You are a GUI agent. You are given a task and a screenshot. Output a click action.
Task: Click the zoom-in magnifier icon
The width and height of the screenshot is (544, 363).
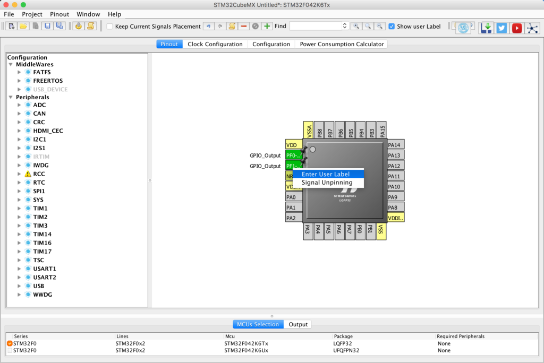point(357,26)
